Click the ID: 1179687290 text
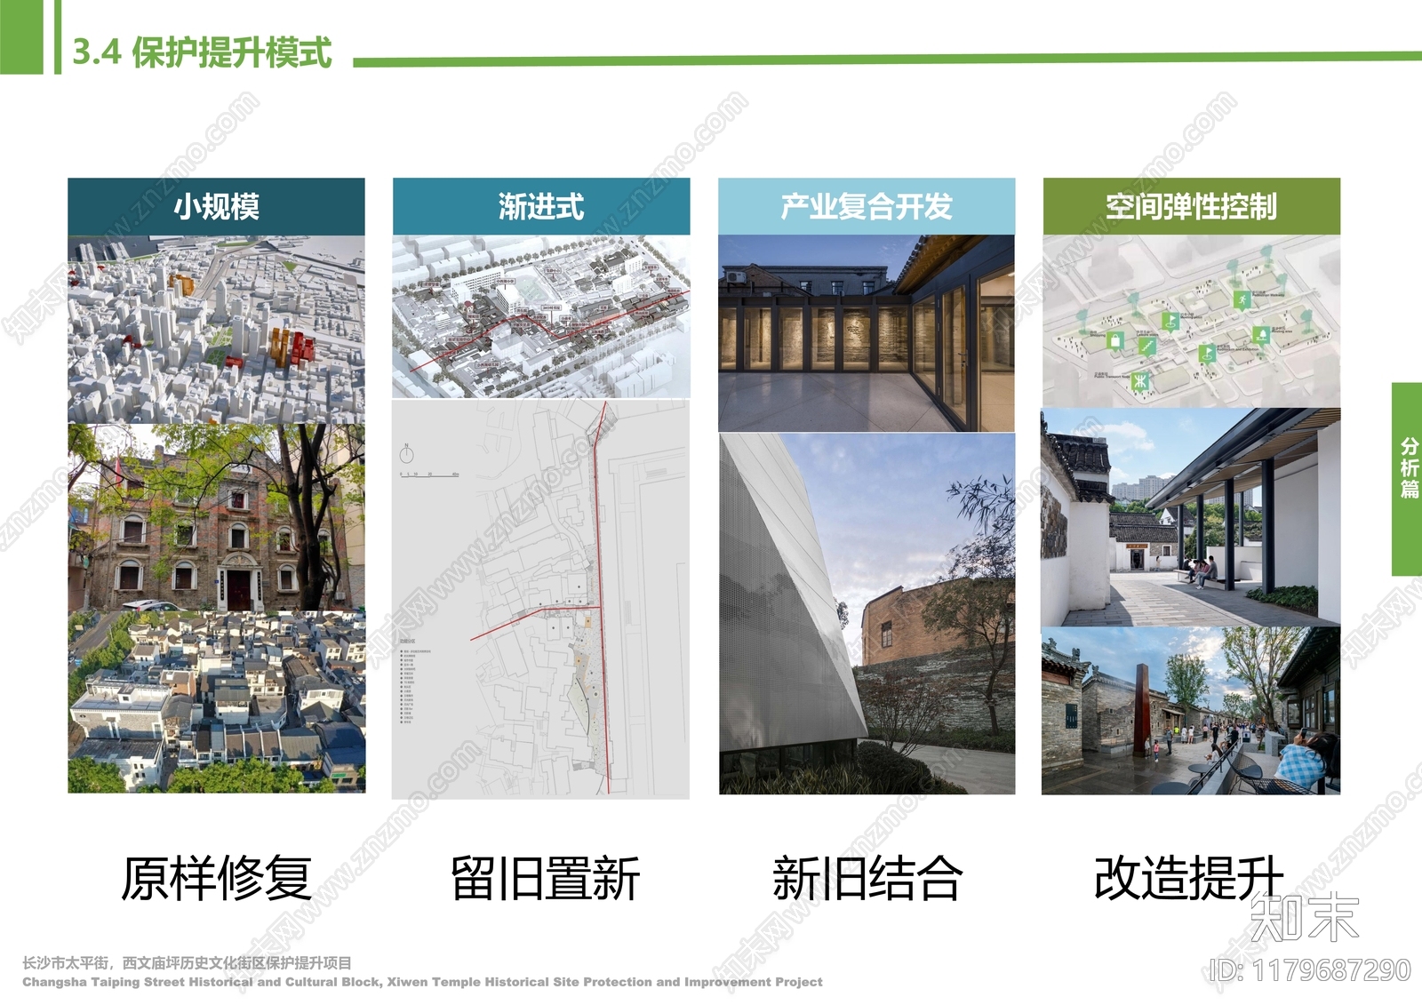Viewport: 1422px width, 1005px height. pos(1310,970)
